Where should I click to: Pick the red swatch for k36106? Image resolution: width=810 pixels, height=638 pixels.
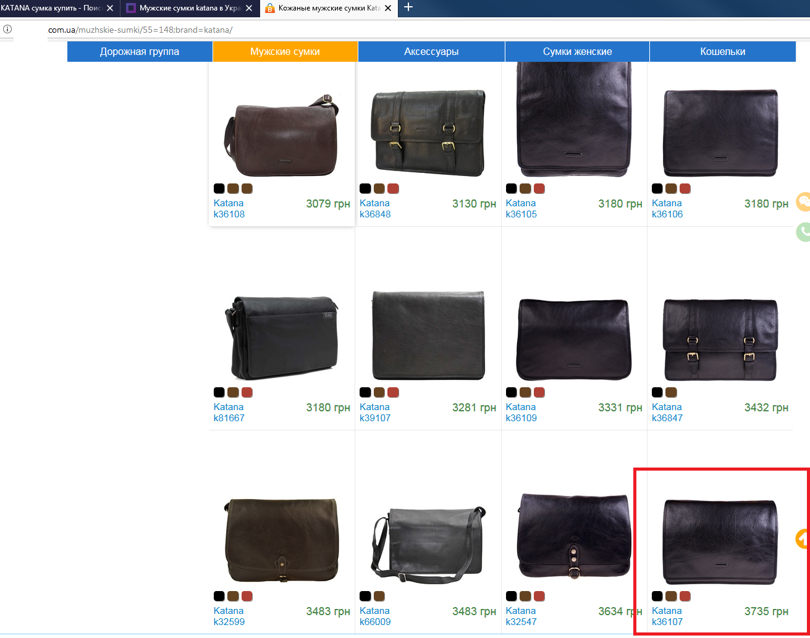(x=685, y=188)
